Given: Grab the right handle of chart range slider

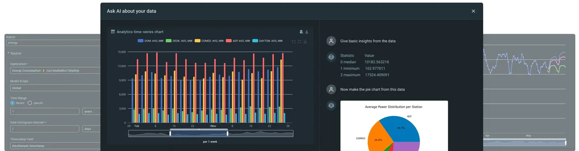Looking at the screenshot, I should click(227, 133).
